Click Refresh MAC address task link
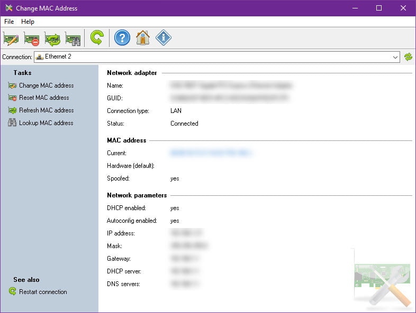 (47, 110)
